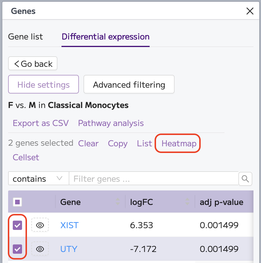261x263 pixels.
Task: Close the Genes panel
Action: coord(250,11)
